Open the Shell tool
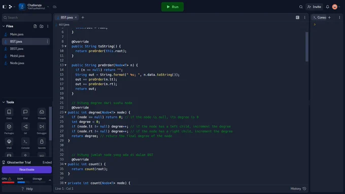This screenshot has width=345, height=194. pos(9,143)
